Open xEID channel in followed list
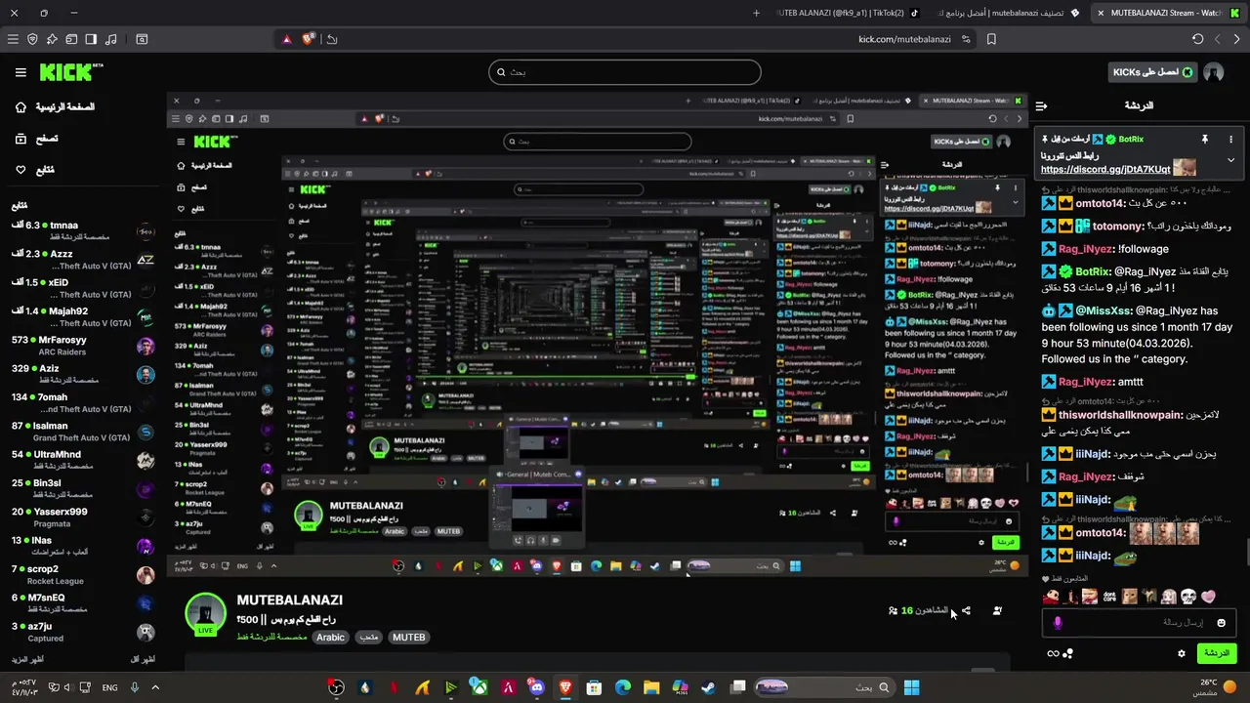The image size is (1250, 703). 83,288
